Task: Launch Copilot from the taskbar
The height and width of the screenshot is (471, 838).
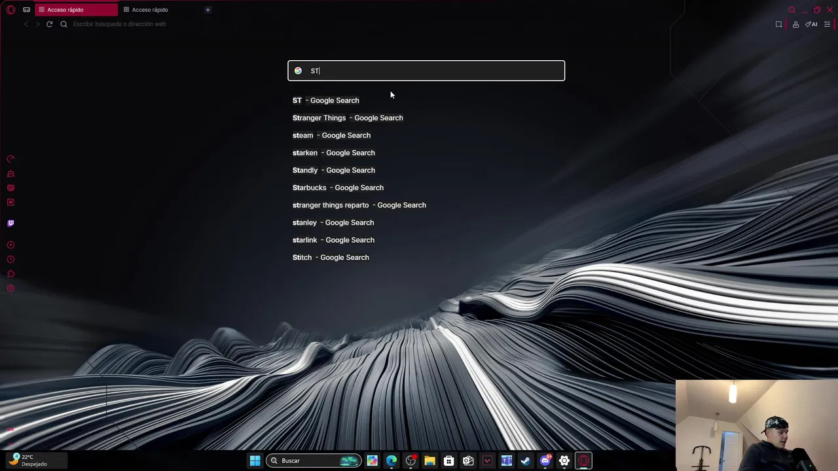Action: [x=372, y=461]
